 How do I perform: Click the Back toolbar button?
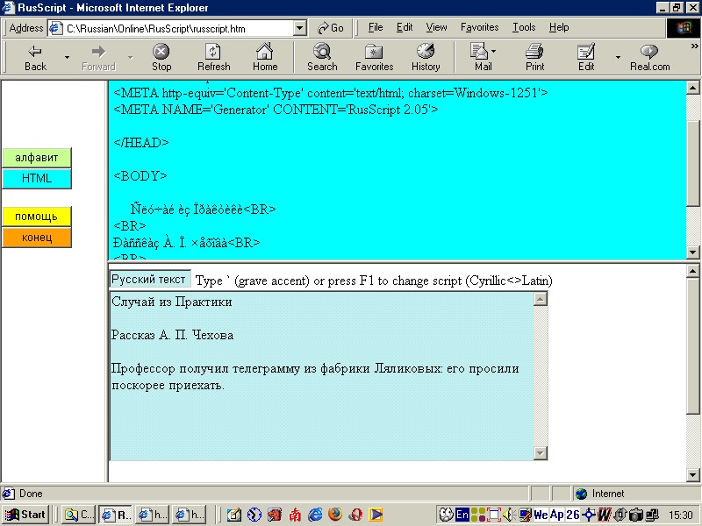coord(35,57)
